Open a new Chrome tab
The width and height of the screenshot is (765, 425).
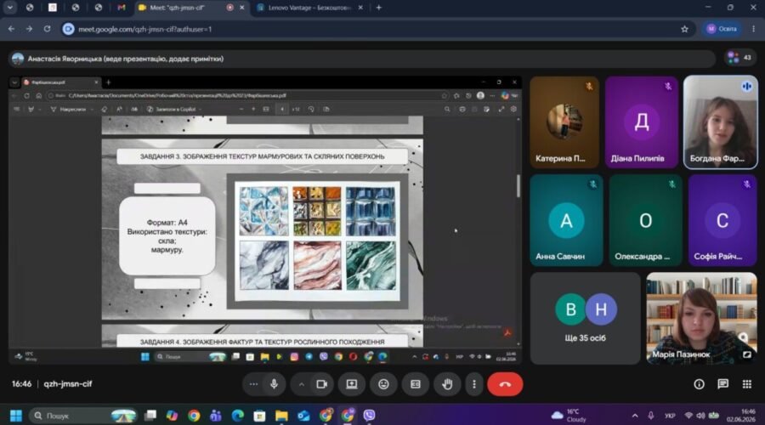(378, 8)
